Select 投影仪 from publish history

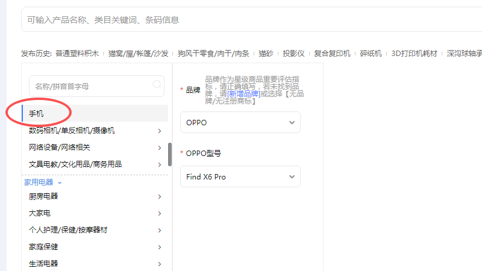(x=293, y=53)
